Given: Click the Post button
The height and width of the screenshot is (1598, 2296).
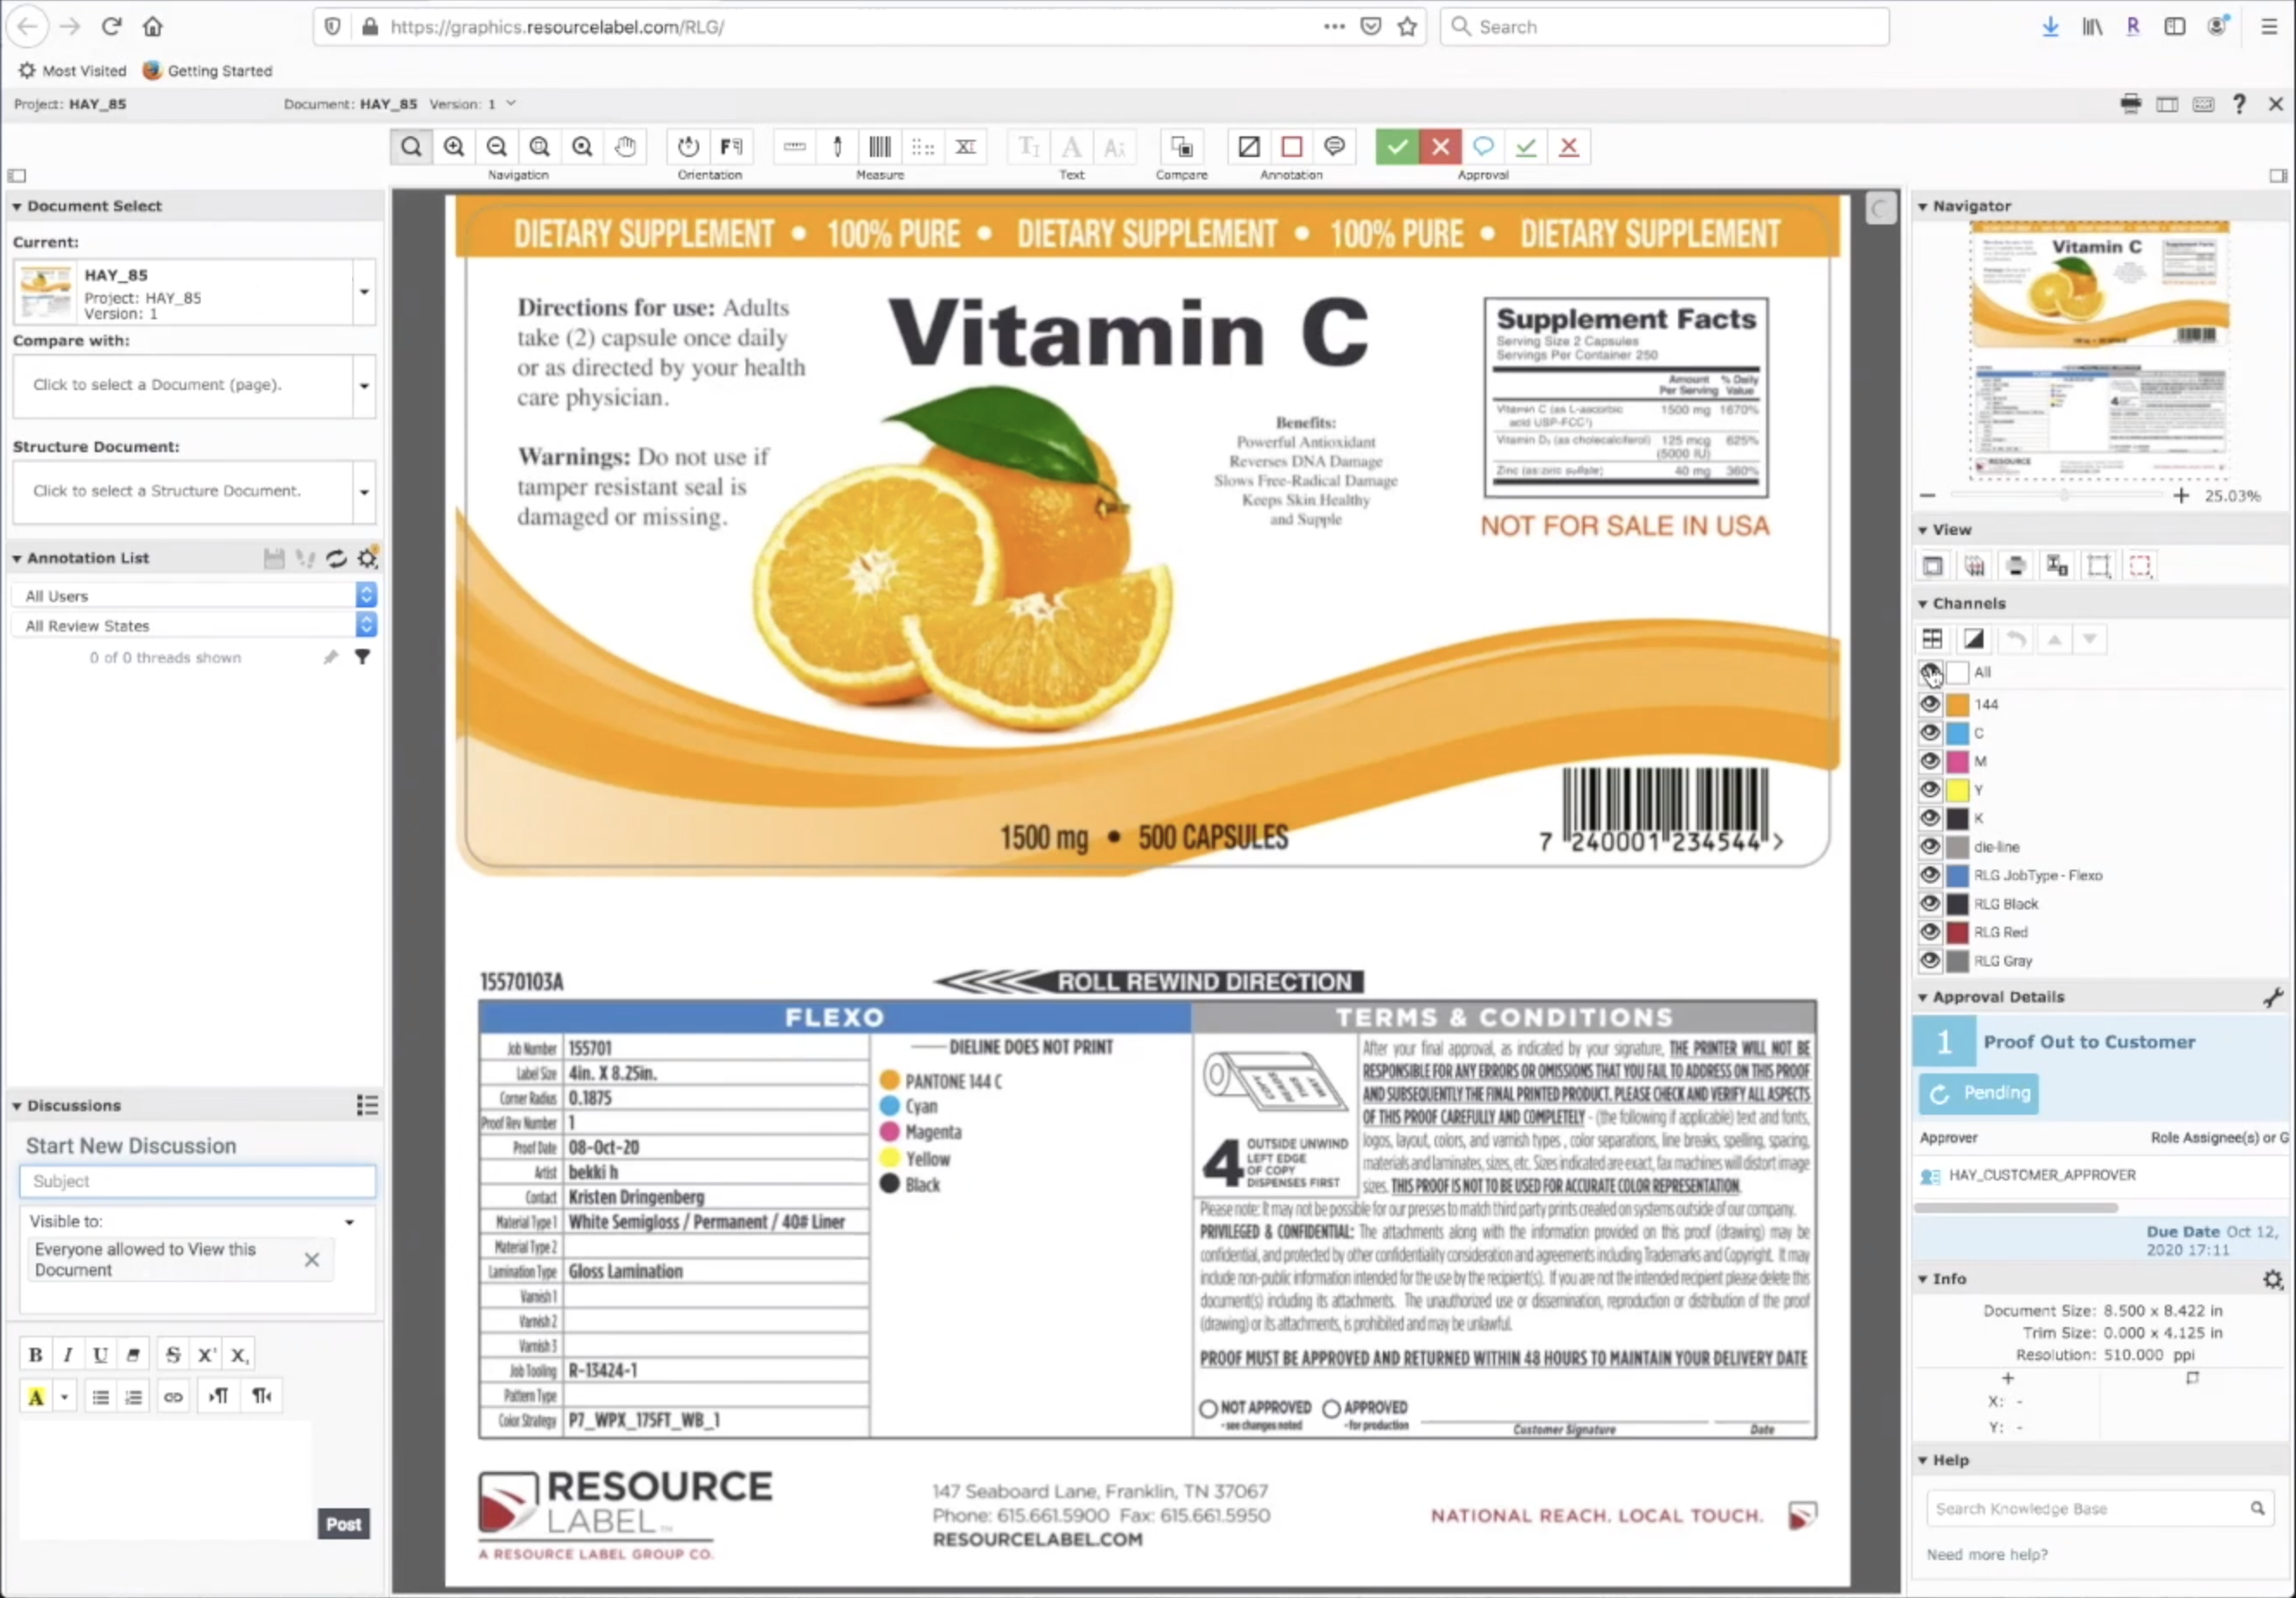Looking at the screenshot, I should (x=343, y=1524).
